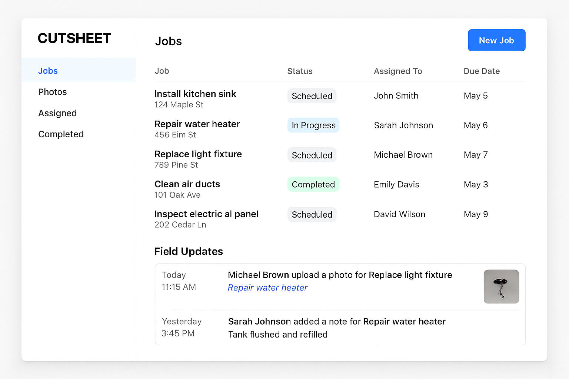Open the Install kitchen sink job

[x=195, y=94]
